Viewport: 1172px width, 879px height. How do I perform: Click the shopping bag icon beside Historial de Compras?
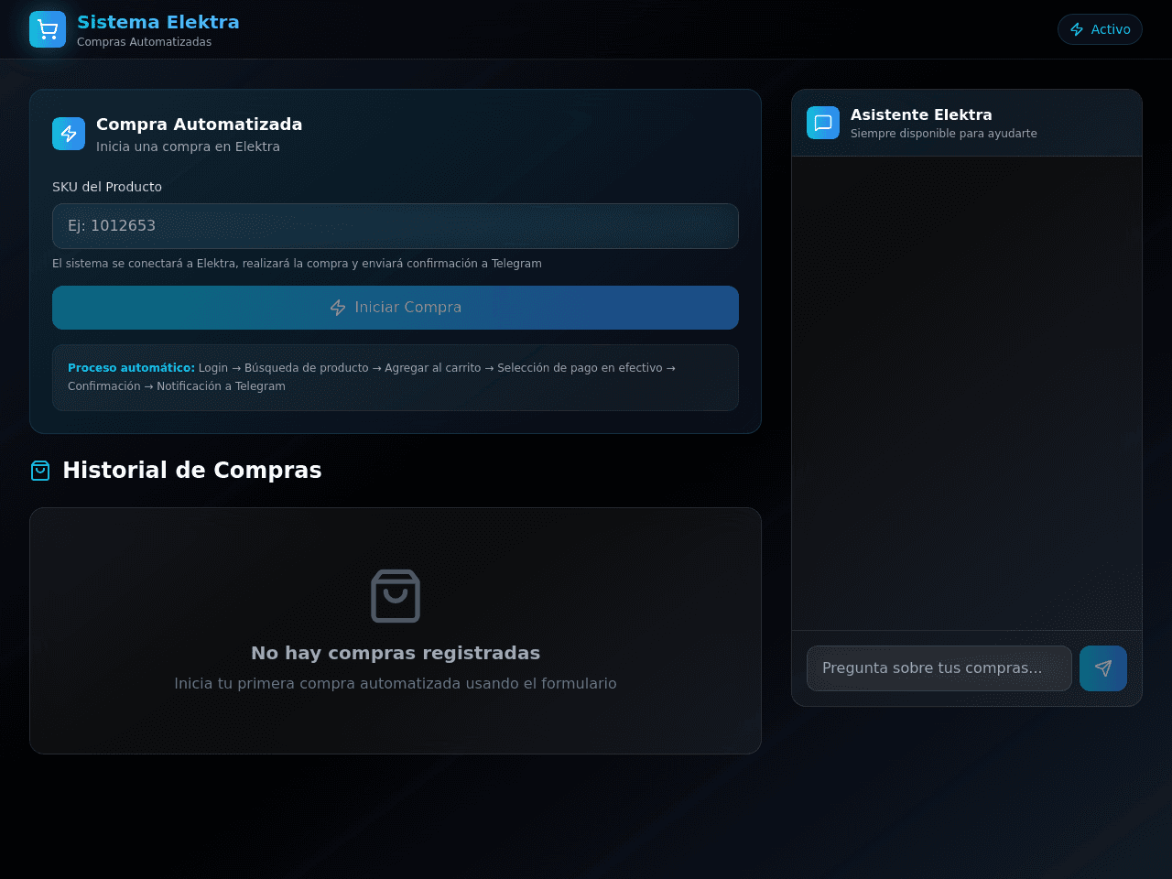point(40,471)
